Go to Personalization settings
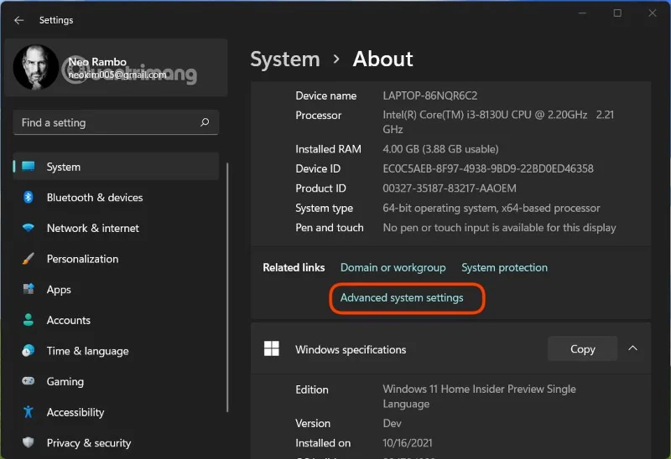Image resolution: width=671 pixels, height=459 pixels. [x=116, y=259]
